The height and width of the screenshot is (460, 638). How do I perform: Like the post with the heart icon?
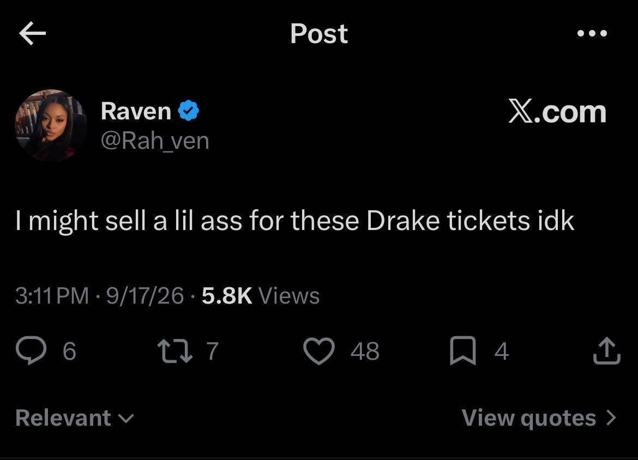[318, 350]
